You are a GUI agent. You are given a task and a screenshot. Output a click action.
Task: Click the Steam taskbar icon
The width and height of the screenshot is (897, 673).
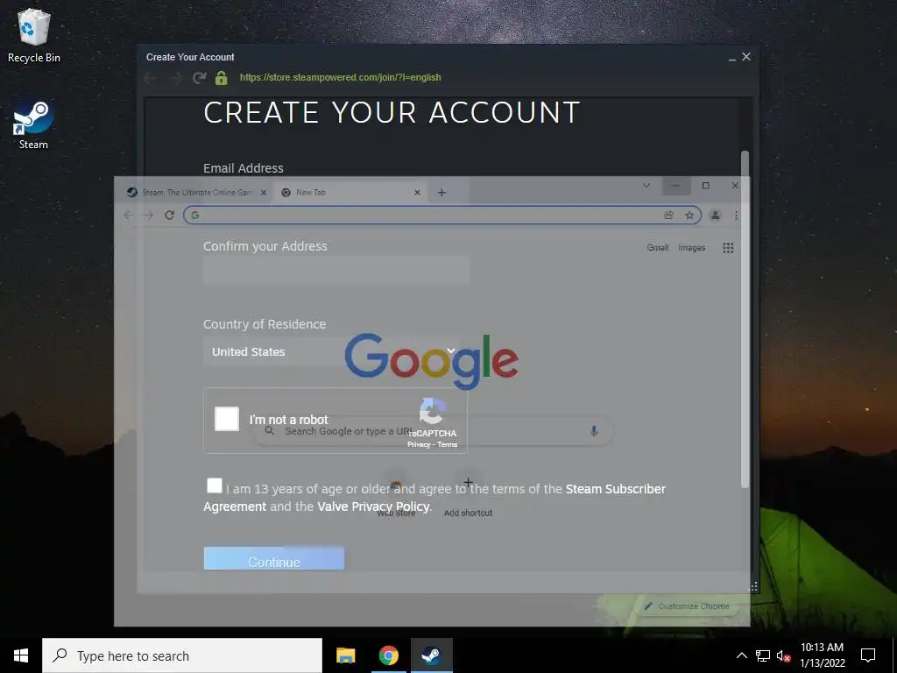[431, 655]
